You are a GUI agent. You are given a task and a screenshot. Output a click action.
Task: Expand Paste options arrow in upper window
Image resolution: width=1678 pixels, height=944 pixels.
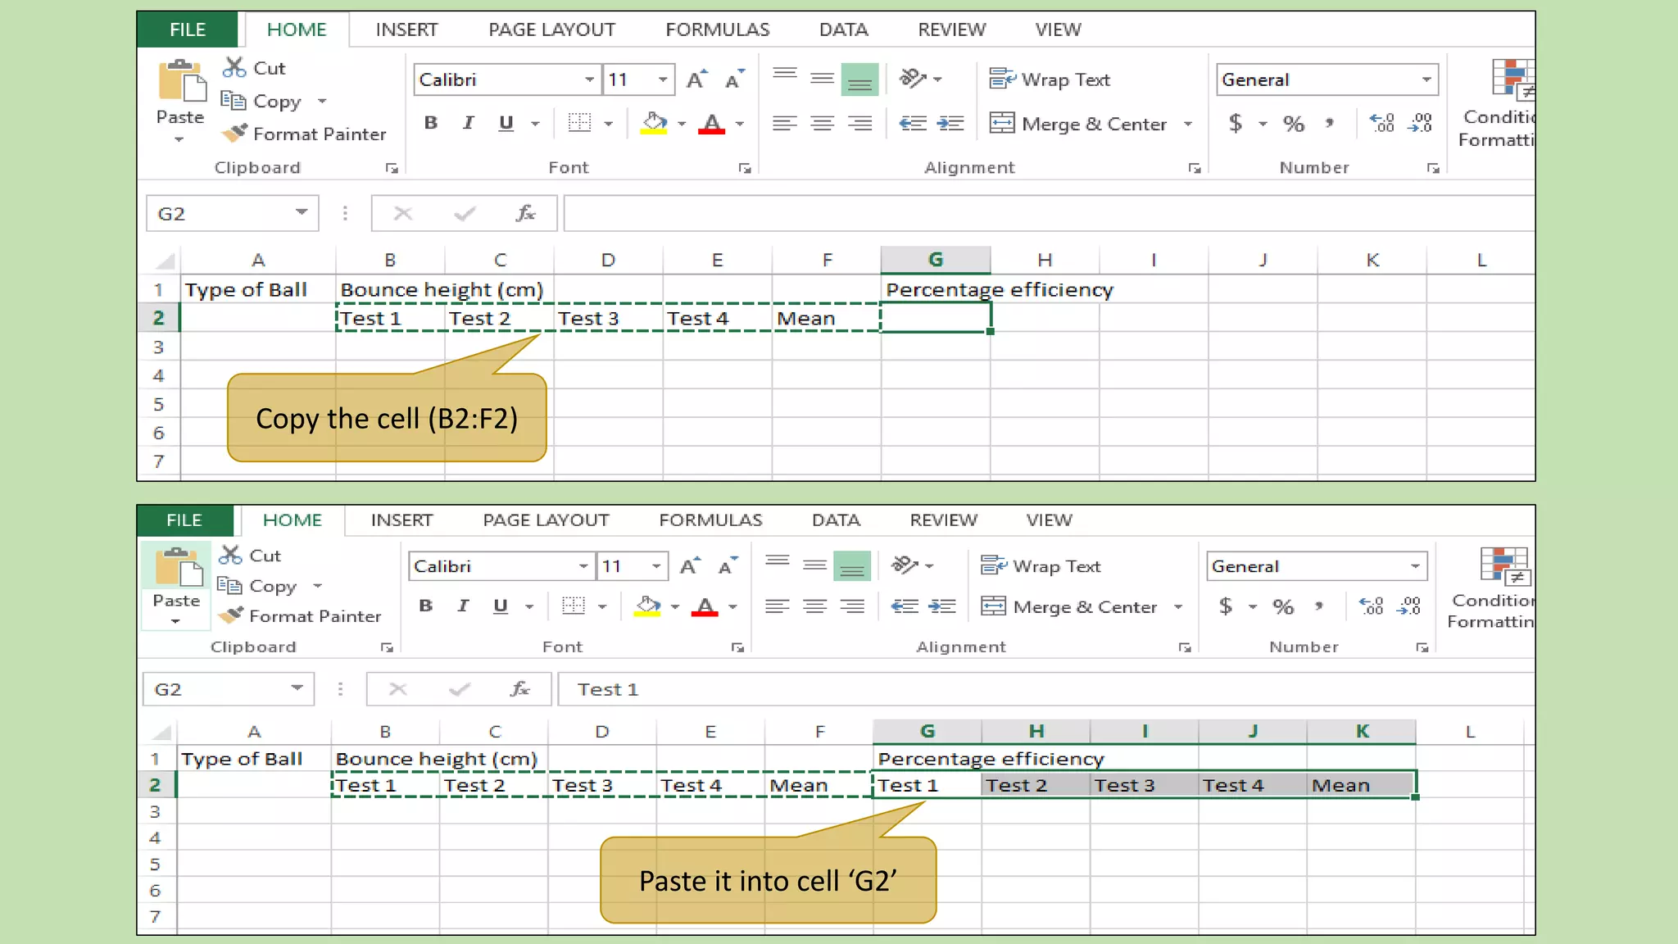179,139
